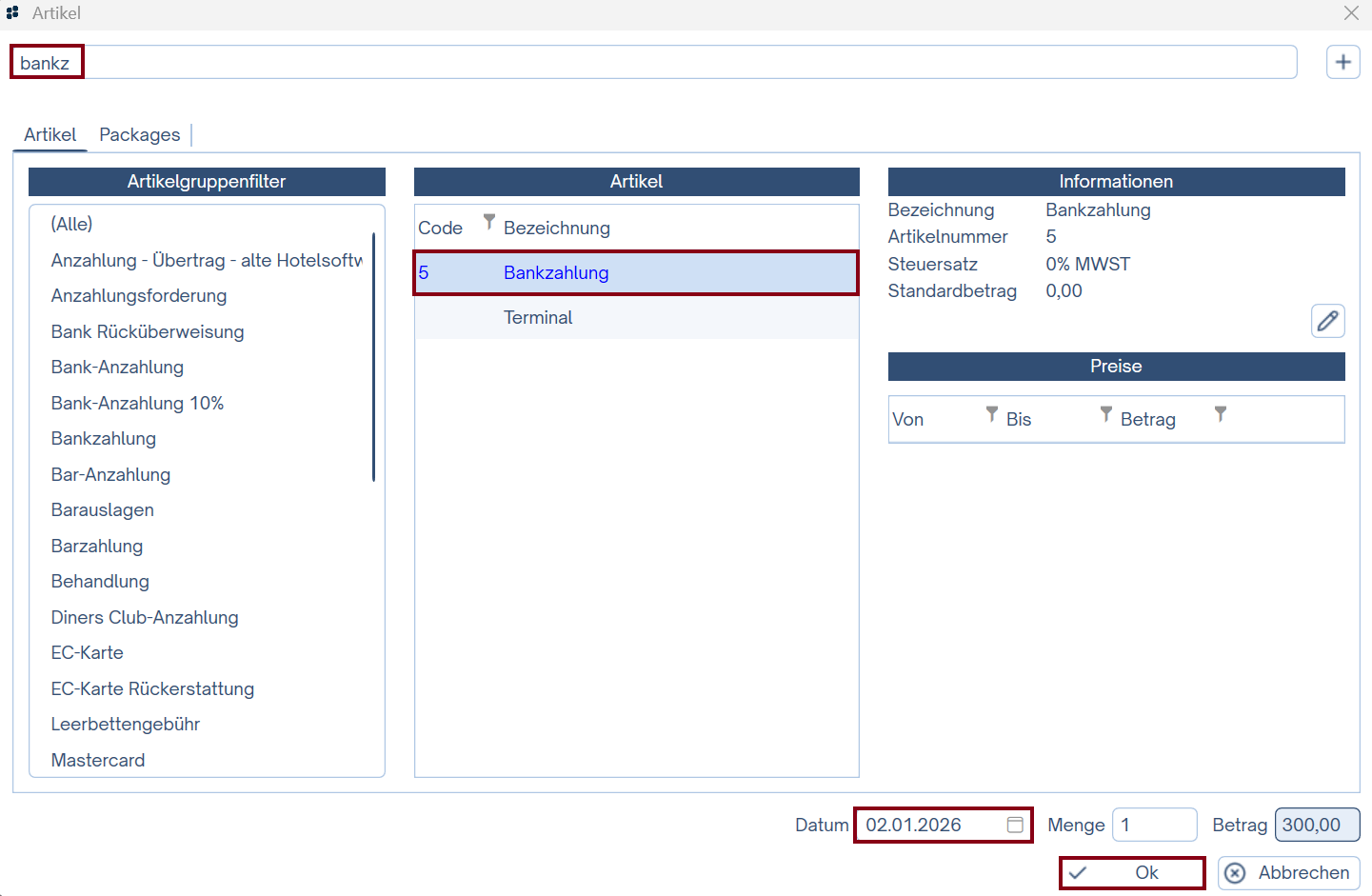
Task: Click the Betrag amount field
Action: click(x=1317, y=825)
